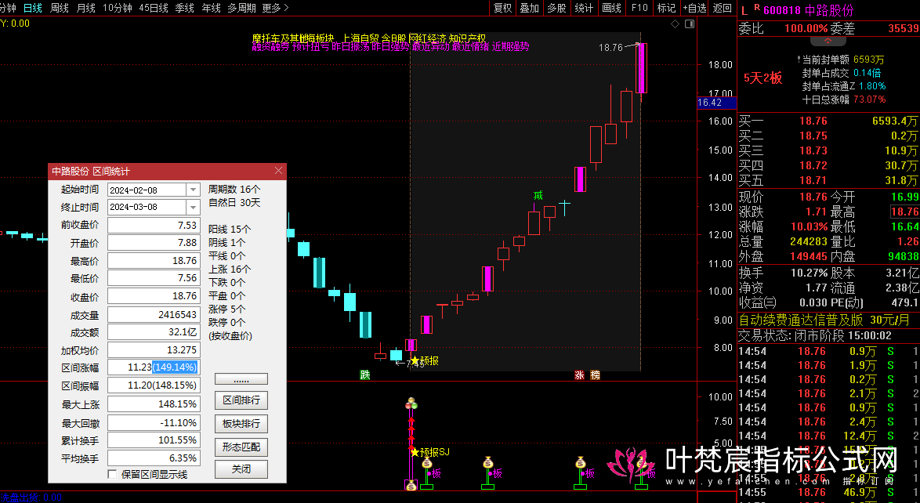Click the ...... button in the dialog
The width and height of the screenshot is (920, 503).
[x=241, y=379]
